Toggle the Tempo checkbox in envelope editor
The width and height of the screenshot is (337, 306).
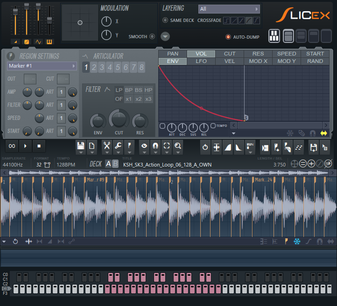[x=213, y=125]
